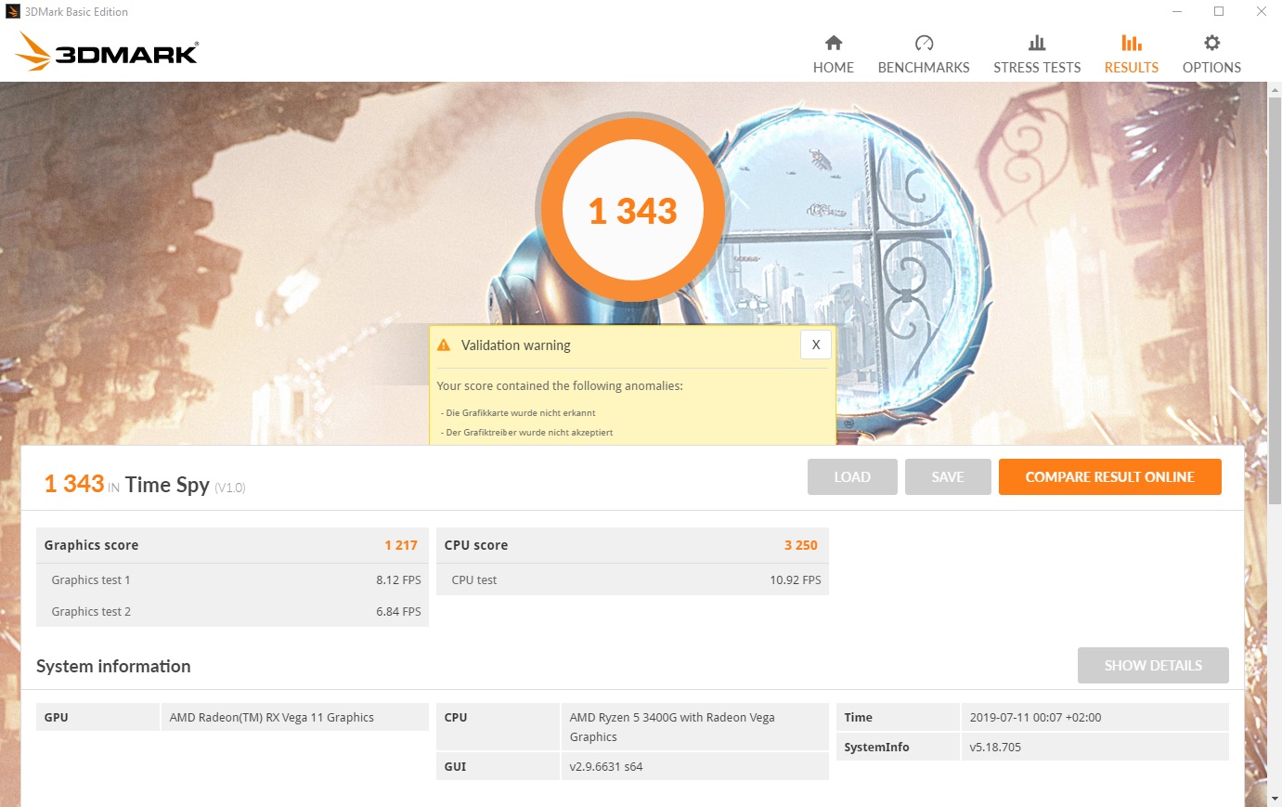
Task: Go to the Home section icon
Action: (834, 43)
